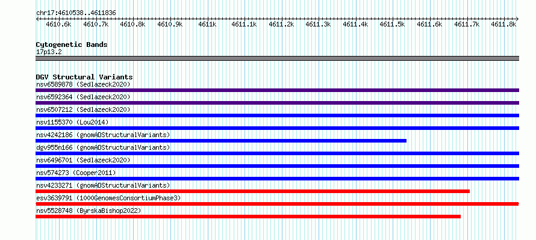Open nsv4242186 (gnomADStructuralVariants) label

103,135
